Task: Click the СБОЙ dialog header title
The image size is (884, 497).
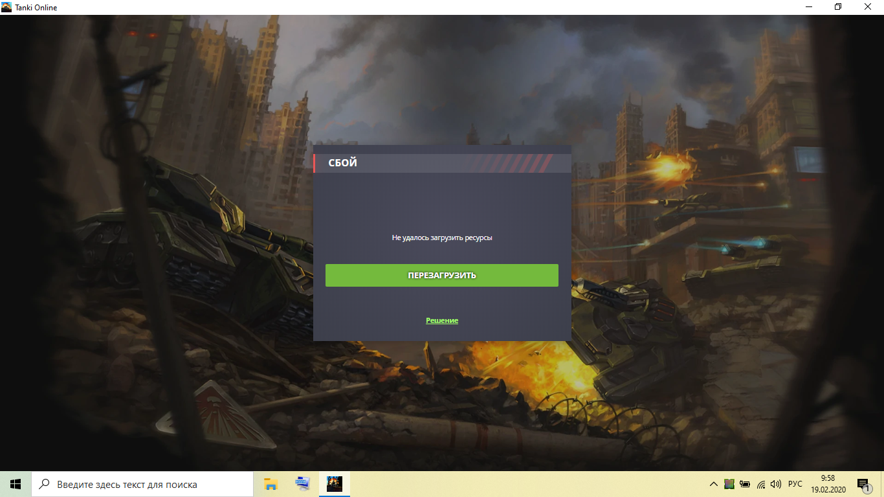Action: click(x=343, y=163)
